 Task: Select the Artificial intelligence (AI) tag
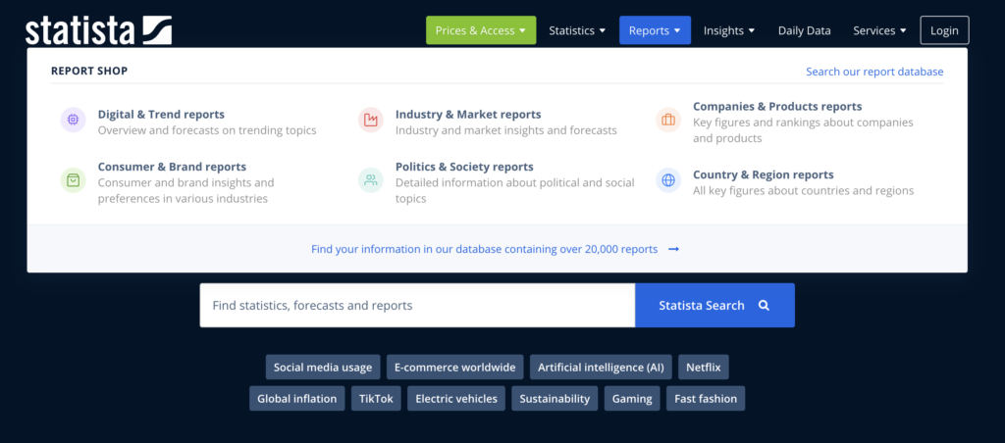click(x=601, y=368)
